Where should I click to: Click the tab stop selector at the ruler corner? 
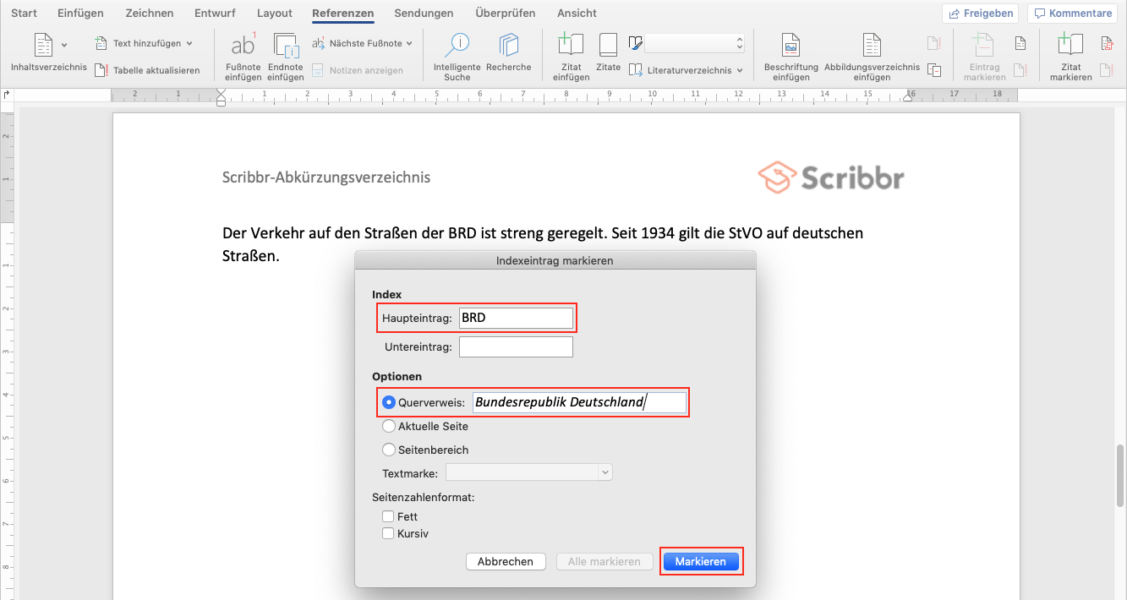[7, 95]
